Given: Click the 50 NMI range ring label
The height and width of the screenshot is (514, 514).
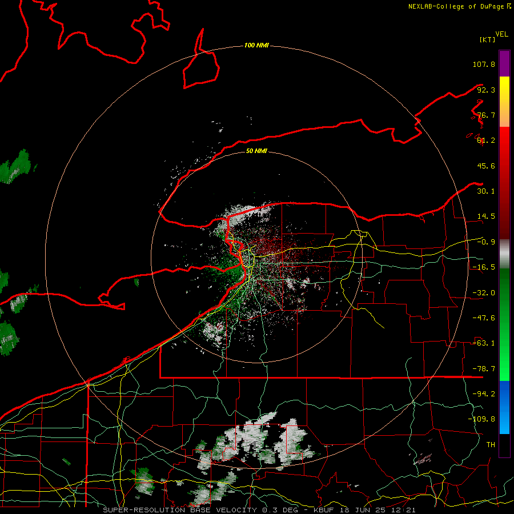Looking at the screenshot, I should [x=256, y=151].
